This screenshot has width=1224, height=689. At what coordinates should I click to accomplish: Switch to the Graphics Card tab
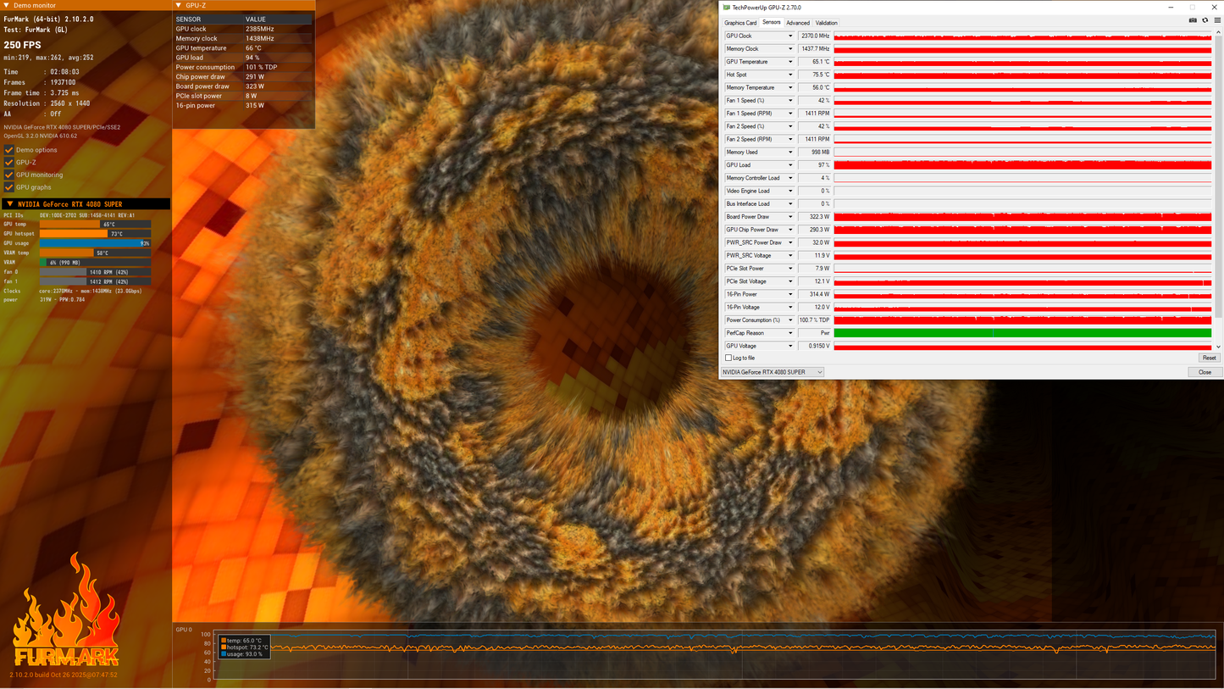pos(740,23)
